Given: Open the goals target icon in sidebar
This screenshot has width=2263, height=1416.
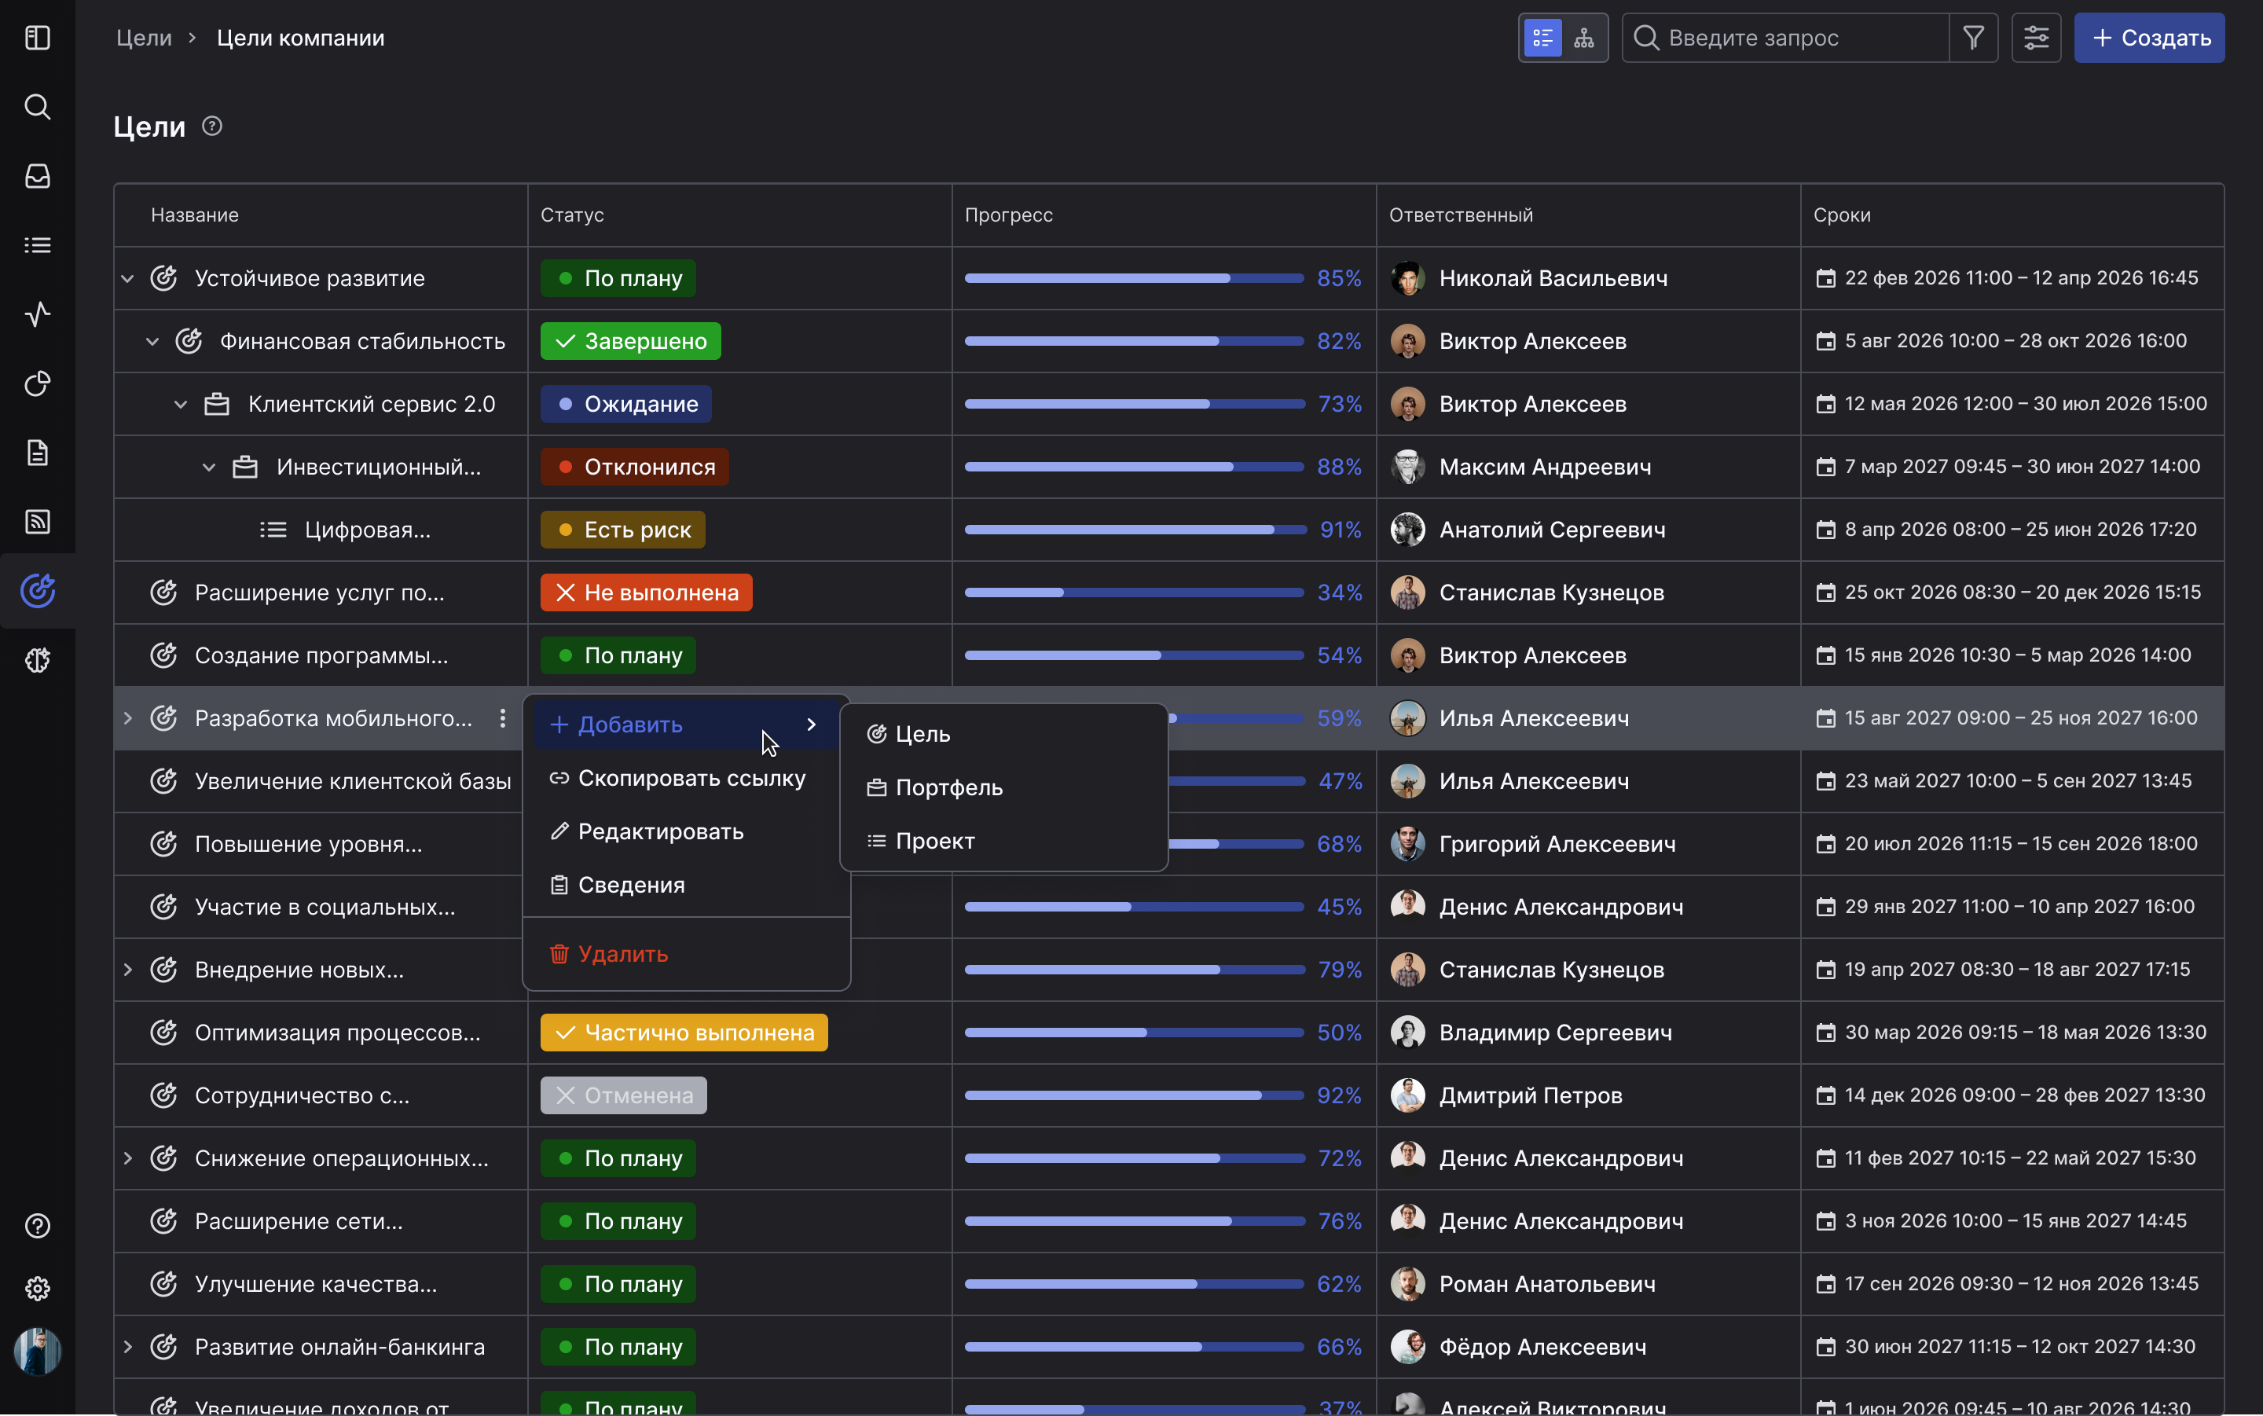Looking at the screenshot, I should 38,591.
